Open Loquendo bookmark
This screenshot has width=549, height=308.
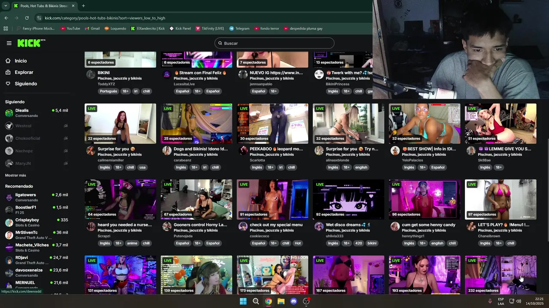click(115, 29)
